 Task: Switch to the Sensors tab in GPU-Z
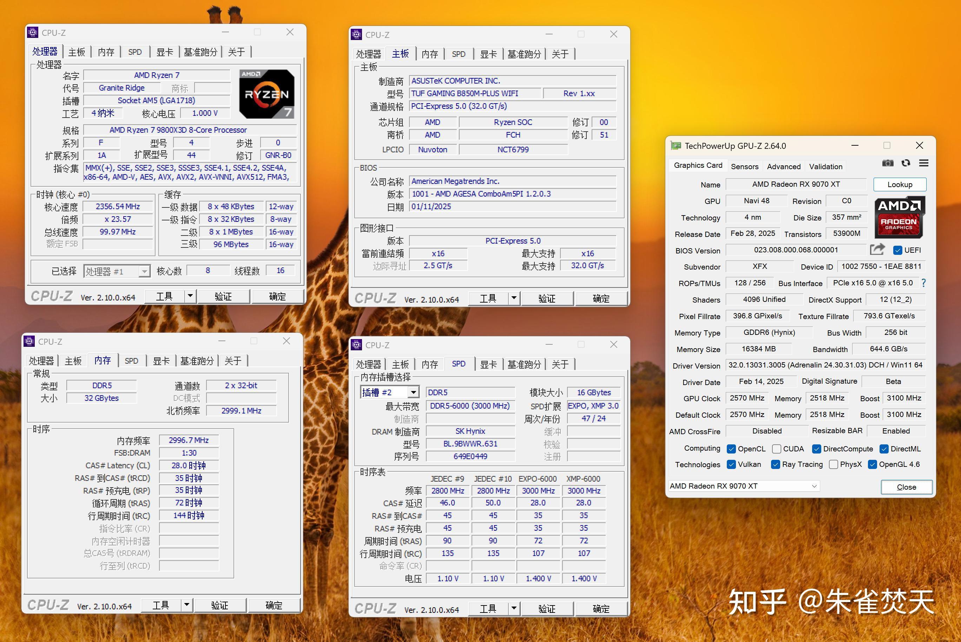pos(744,166)
